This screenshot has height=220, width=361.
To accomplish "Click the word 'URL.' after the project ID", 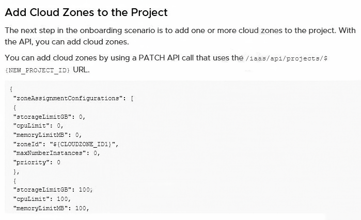I will (81, 70).
